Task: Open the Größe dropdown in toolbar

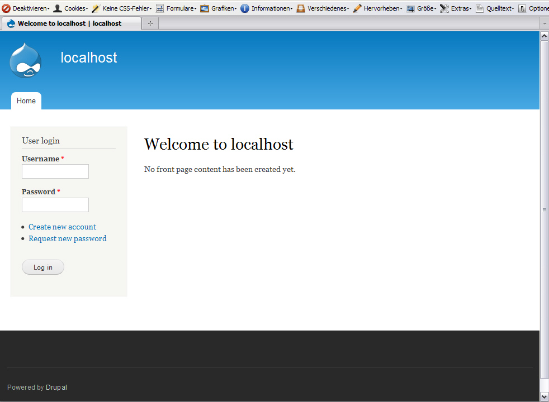Action: pos(427,8)
